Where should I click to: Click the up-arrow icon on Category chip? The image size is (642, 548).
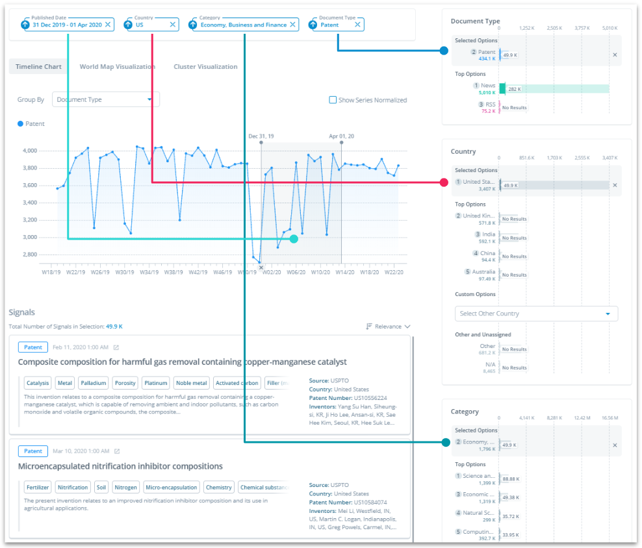pyautogui.click(x=193, y=25)
